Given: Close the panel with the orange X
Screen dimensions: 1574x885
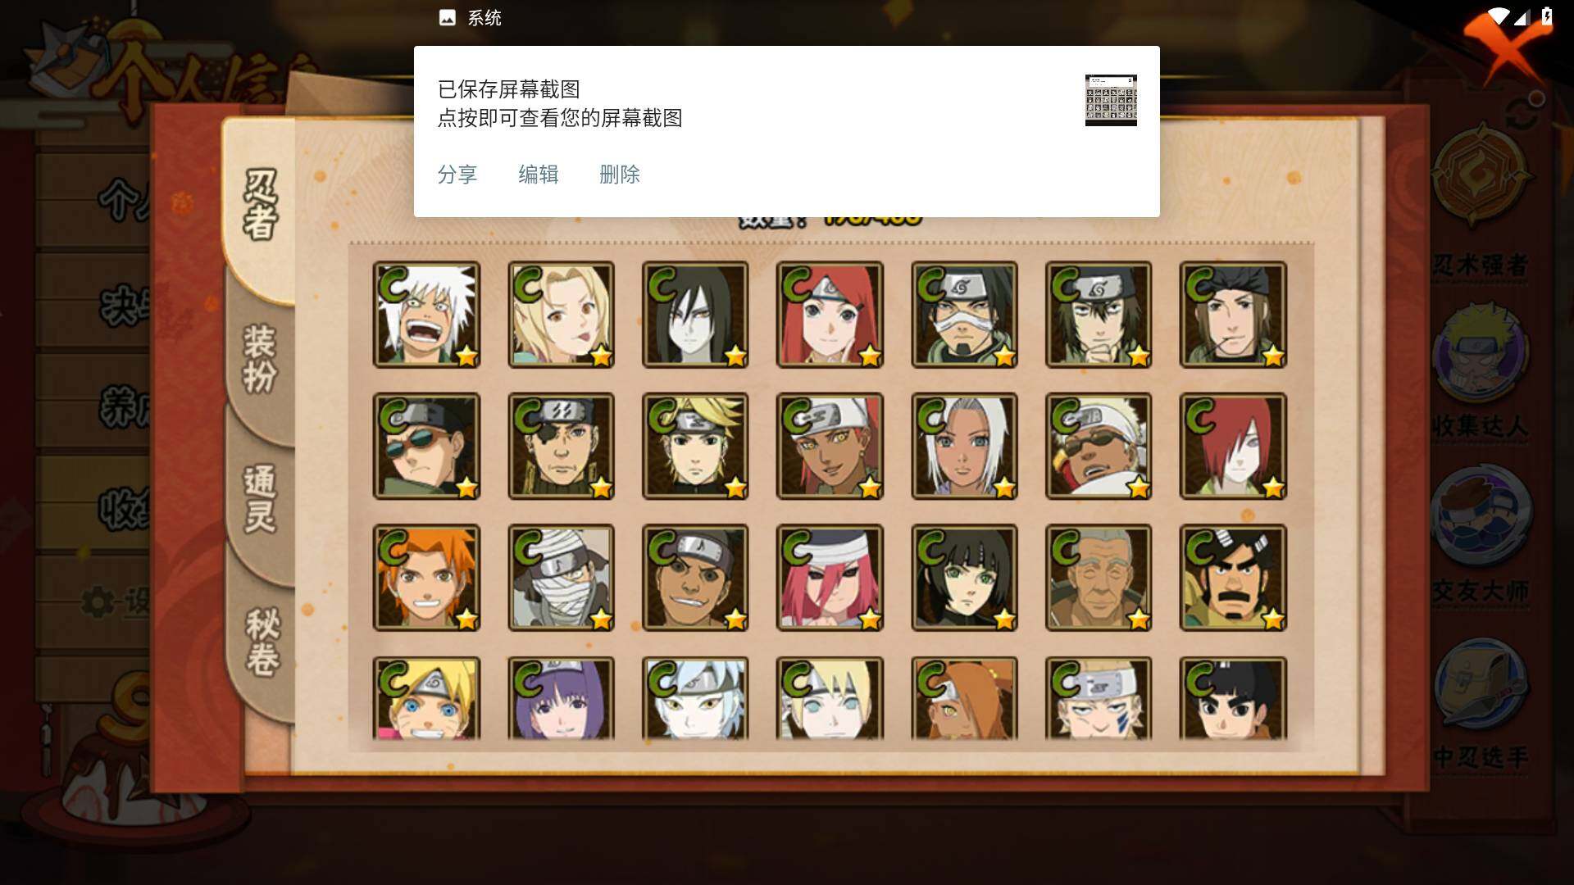Looking at the screenshot, I should pyautogui.click(x=1507, y=51).
